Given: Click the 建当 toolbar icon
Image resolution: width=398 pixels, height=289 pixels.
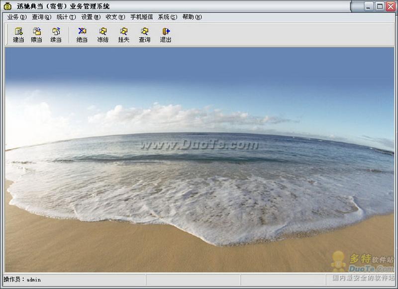Looking at the screenshot, I should [x=18, y=35].
